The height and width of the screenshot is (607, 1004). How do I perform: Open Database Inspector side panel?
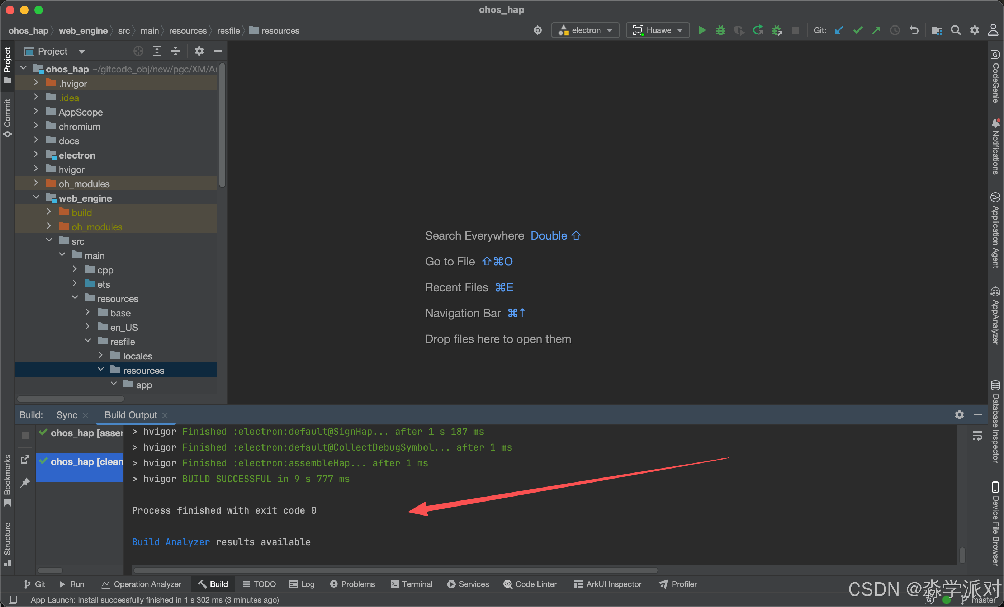[996, 422]
